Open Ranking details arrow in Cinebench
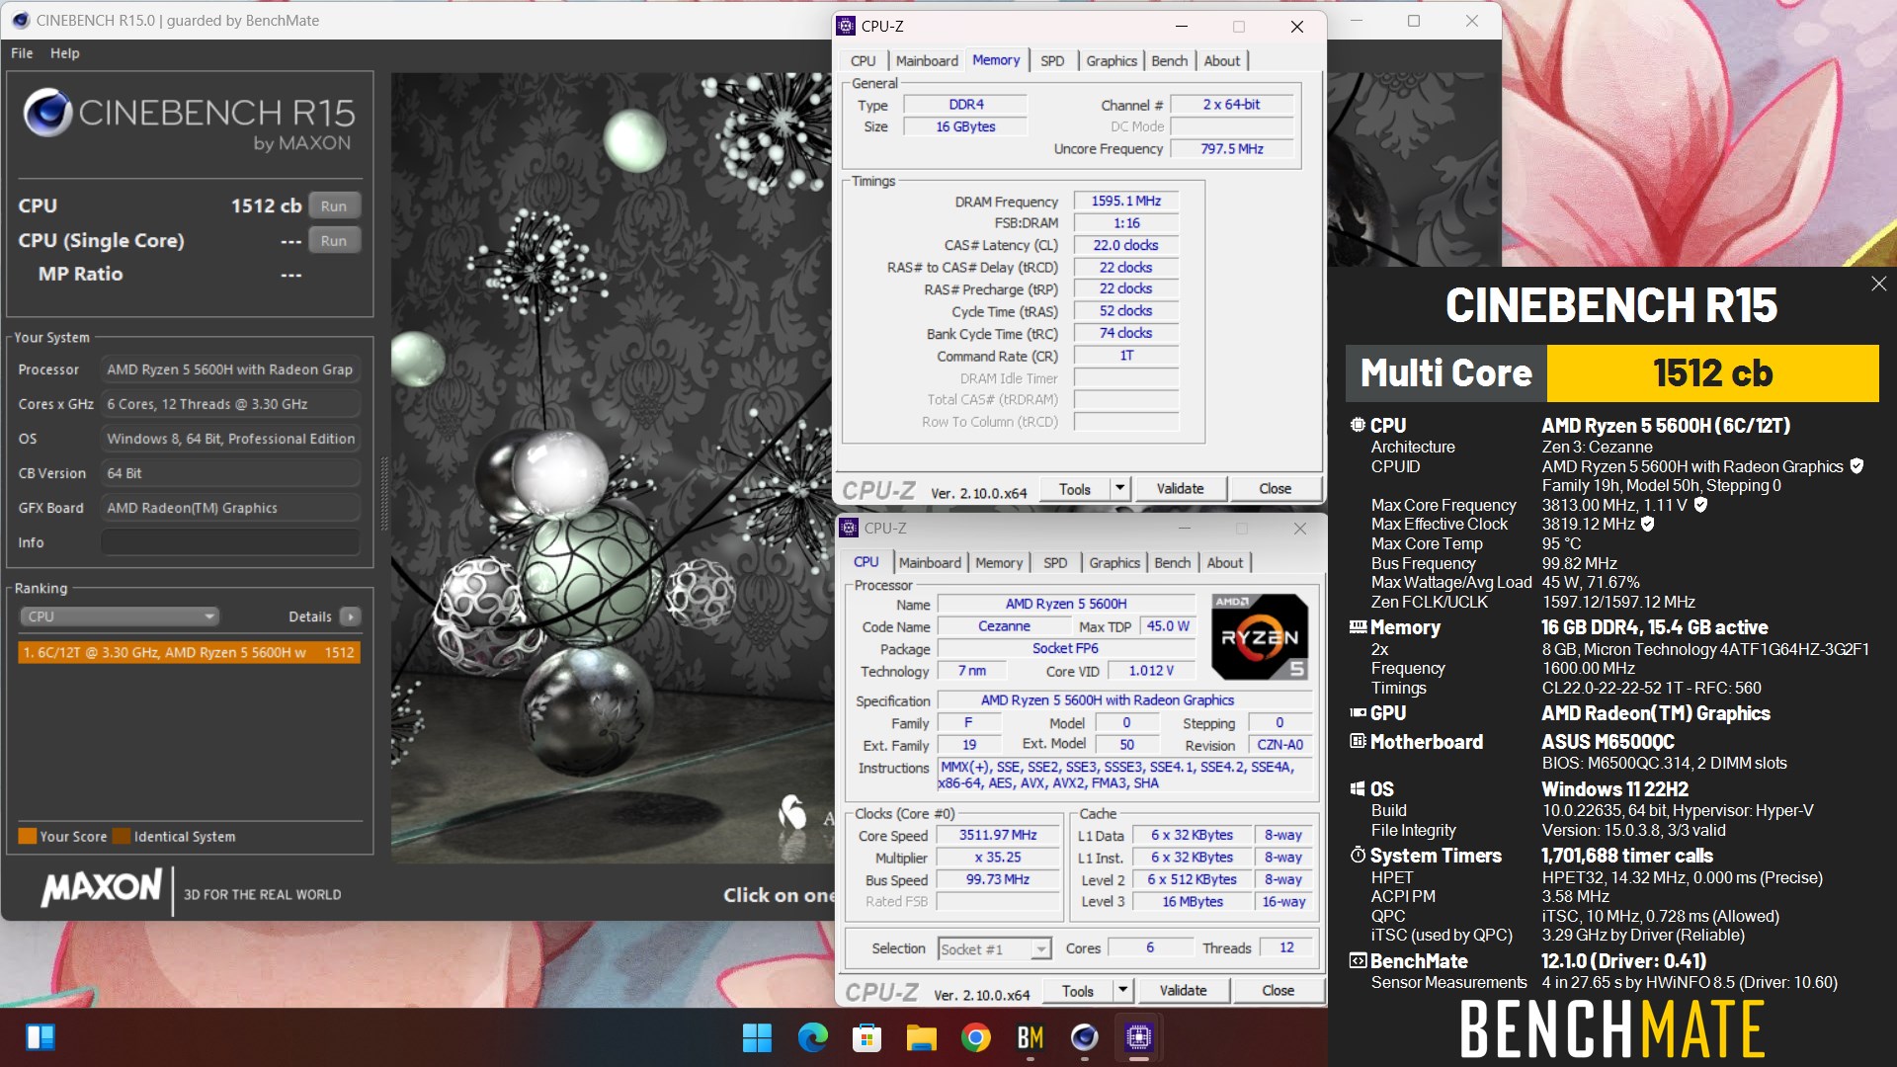This screenshot has width=1897, height=1067. coord(350,616)
